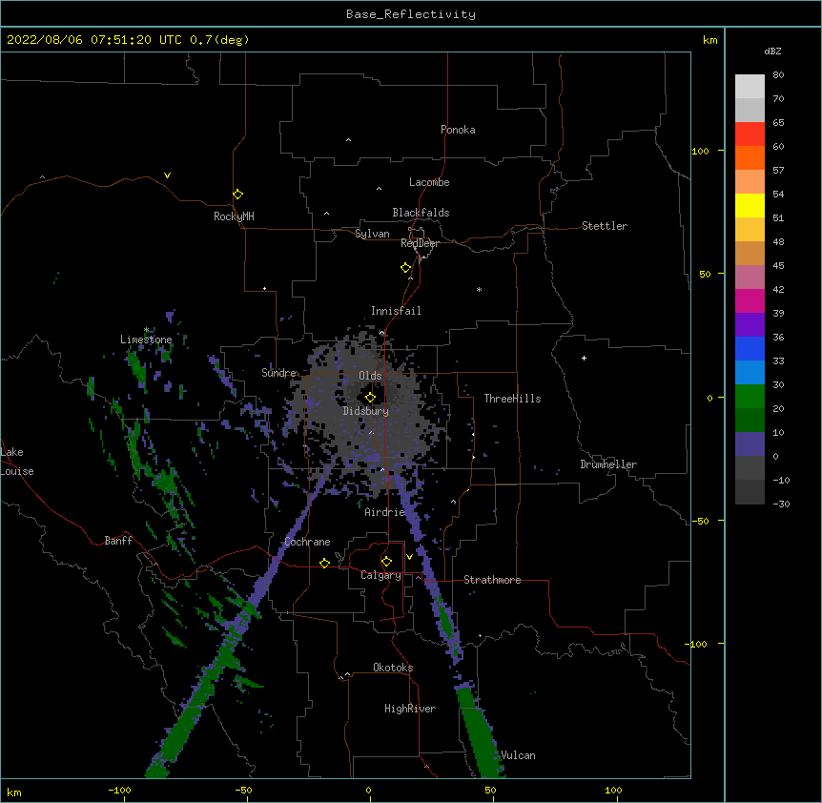Click the Lake Louise label at the left edge
Screen dimensions: 822x803
pos(17,462)
